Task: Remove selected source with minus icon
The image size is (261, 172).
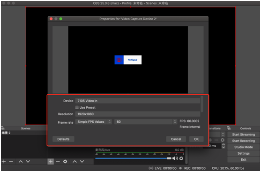Action: (x=58, y=161)
